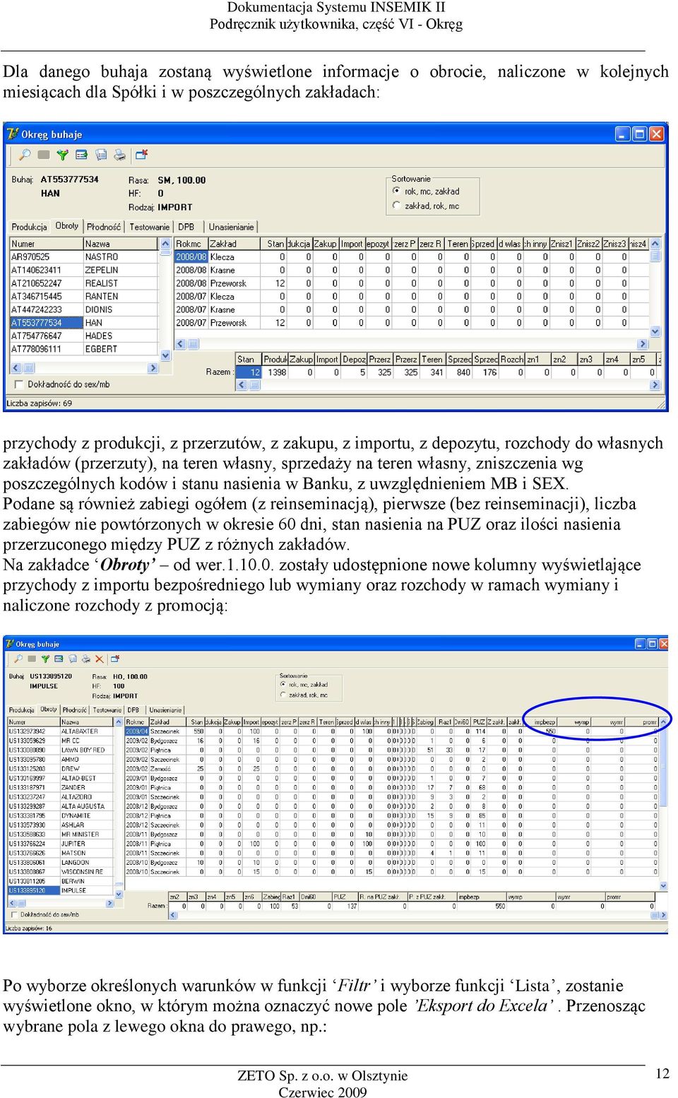Open the Unasienianie tab in IMPULSE window
678x1098 pixels.
(x=165, y=710)
